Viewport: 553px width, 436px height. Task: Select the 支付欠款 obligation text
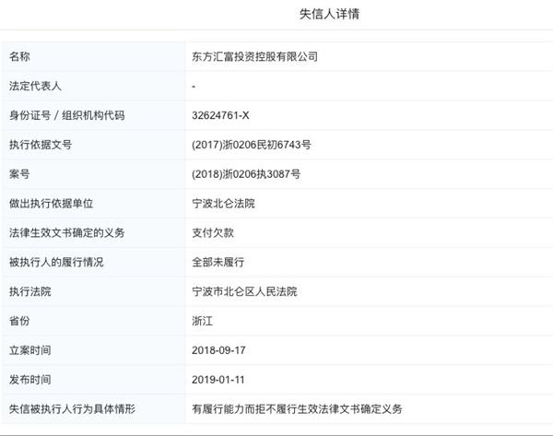click(x=212, y=232)
